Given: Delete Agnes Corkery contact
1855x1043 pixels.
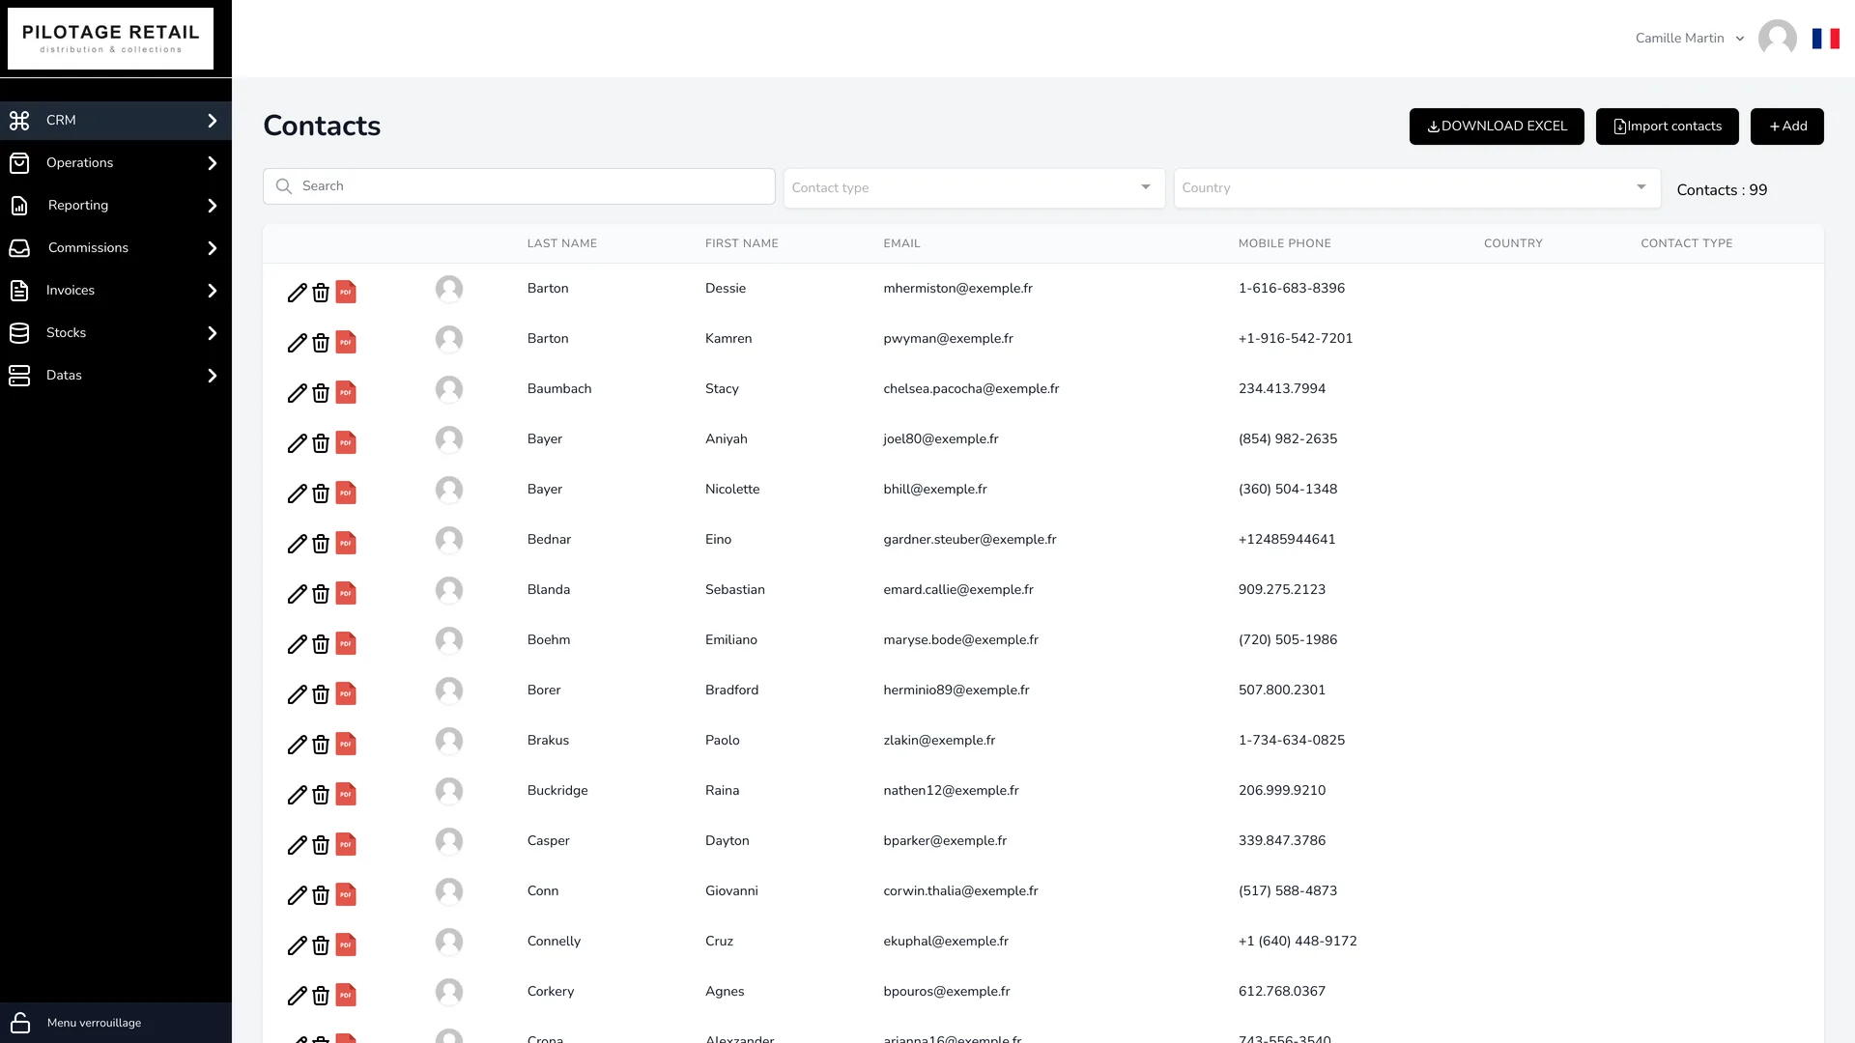Looking at the screenshot, I should [x=321, y=996].
